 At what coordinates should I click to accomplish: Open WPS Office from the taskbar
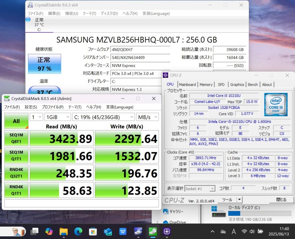click(x=123, y=231)
